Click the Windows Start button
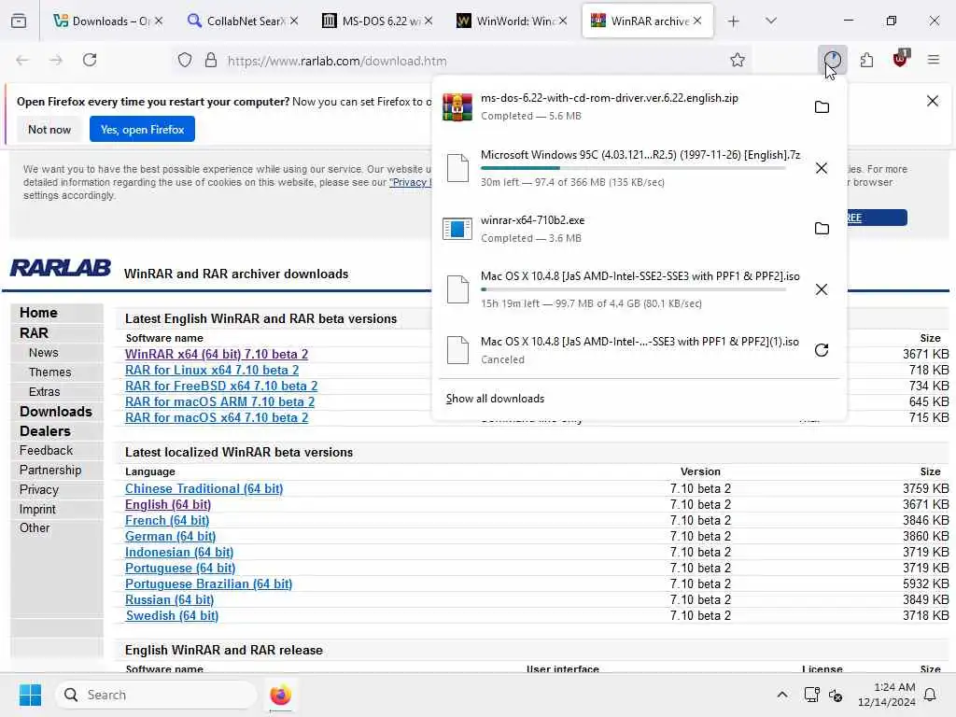 [x=30, y=695]
